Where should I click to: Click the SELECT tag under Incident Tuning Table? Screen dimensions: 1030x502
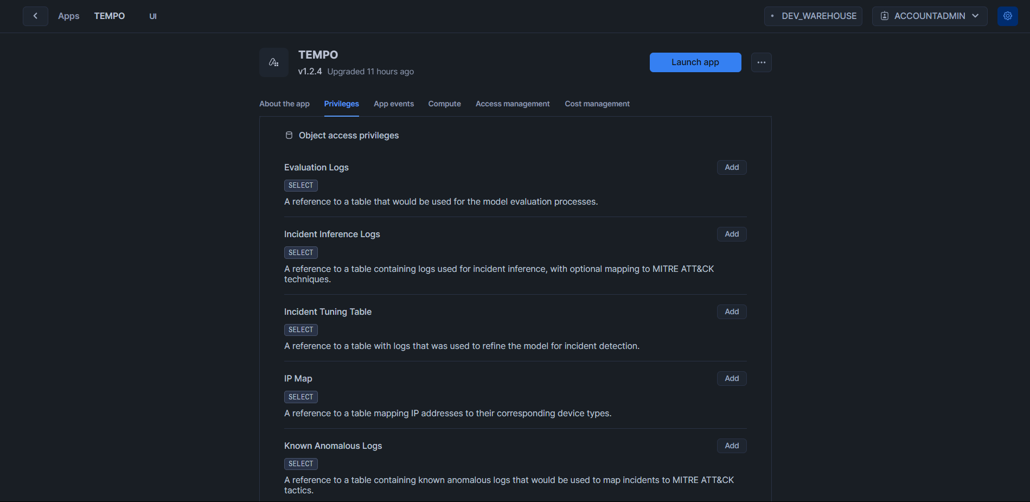(301, 330)
